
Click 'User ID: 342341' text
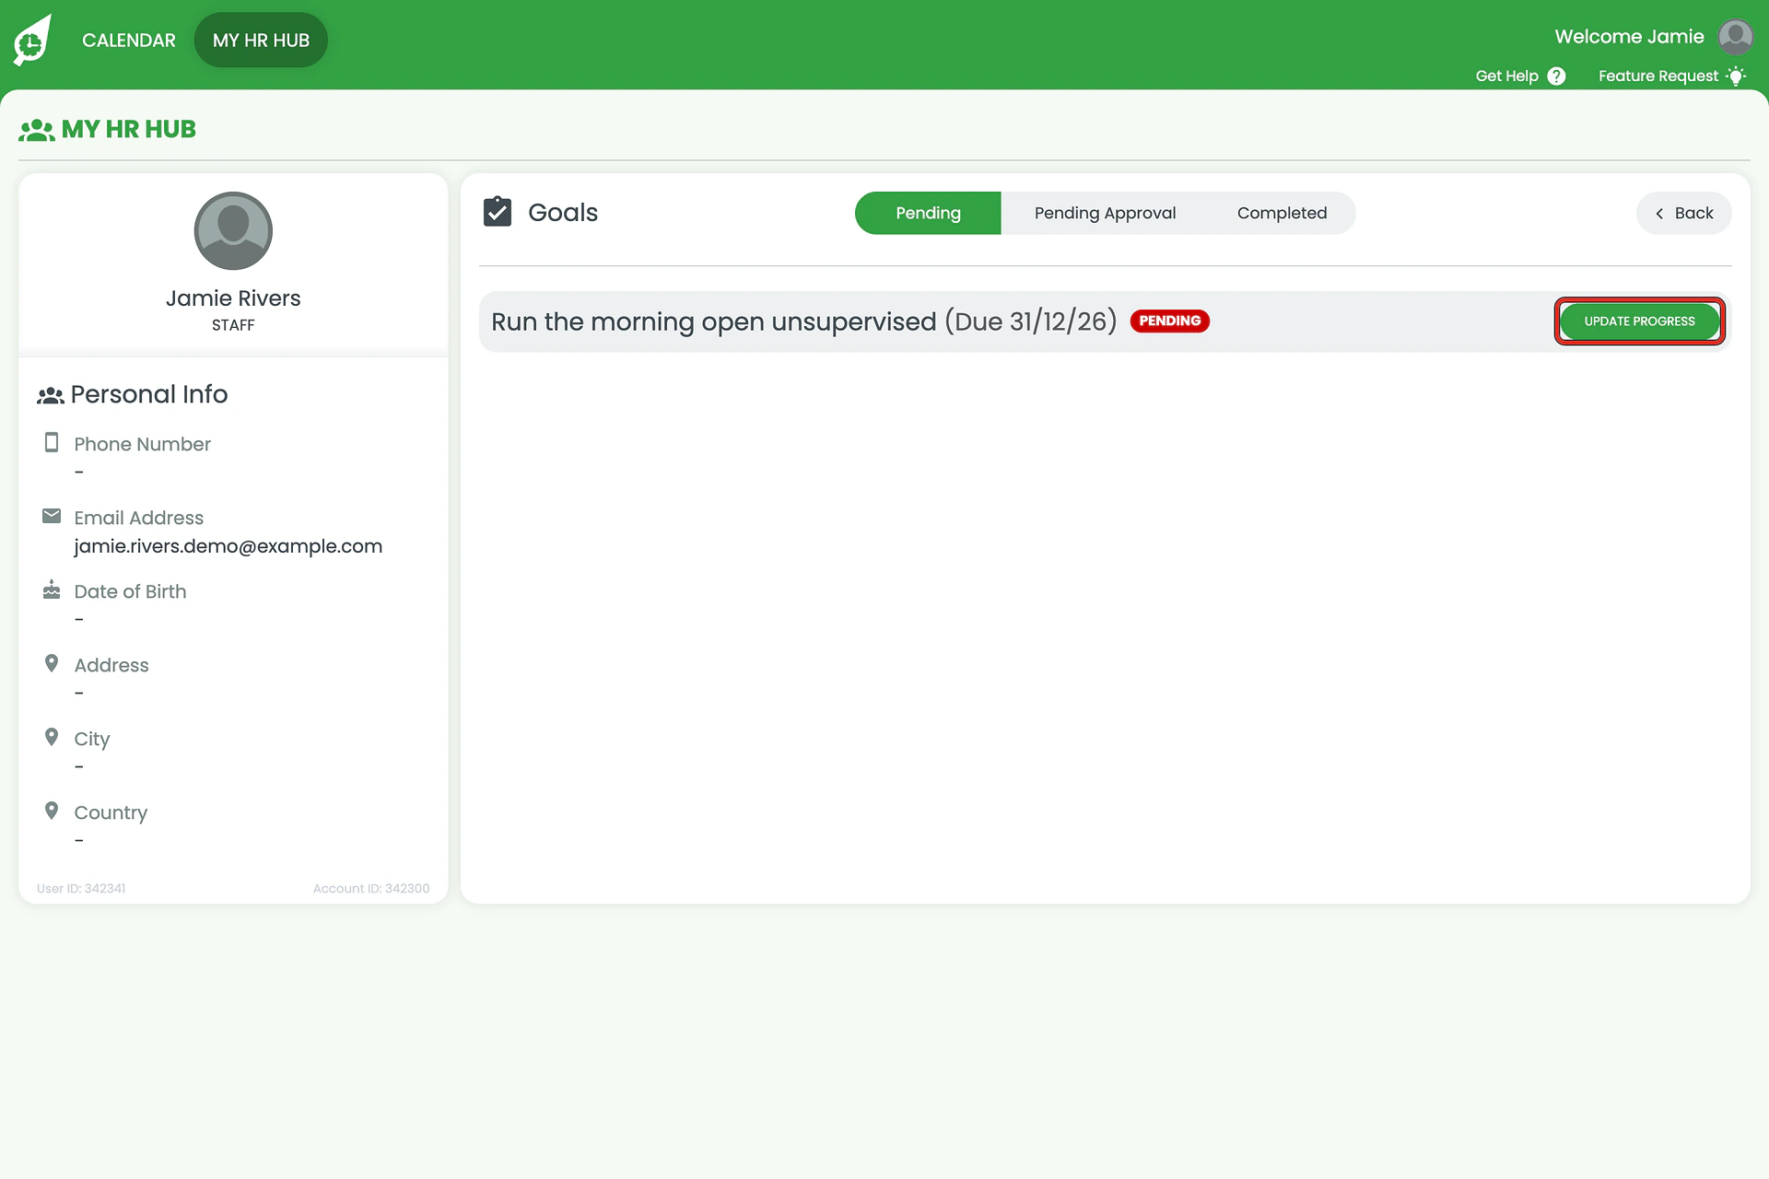click(x=81, y=889)
